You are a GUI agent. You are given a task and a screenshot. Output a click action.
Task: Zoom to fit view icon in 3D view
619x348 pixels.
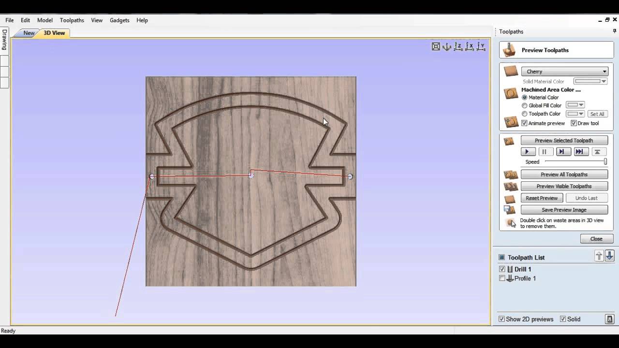click(436, 46)
